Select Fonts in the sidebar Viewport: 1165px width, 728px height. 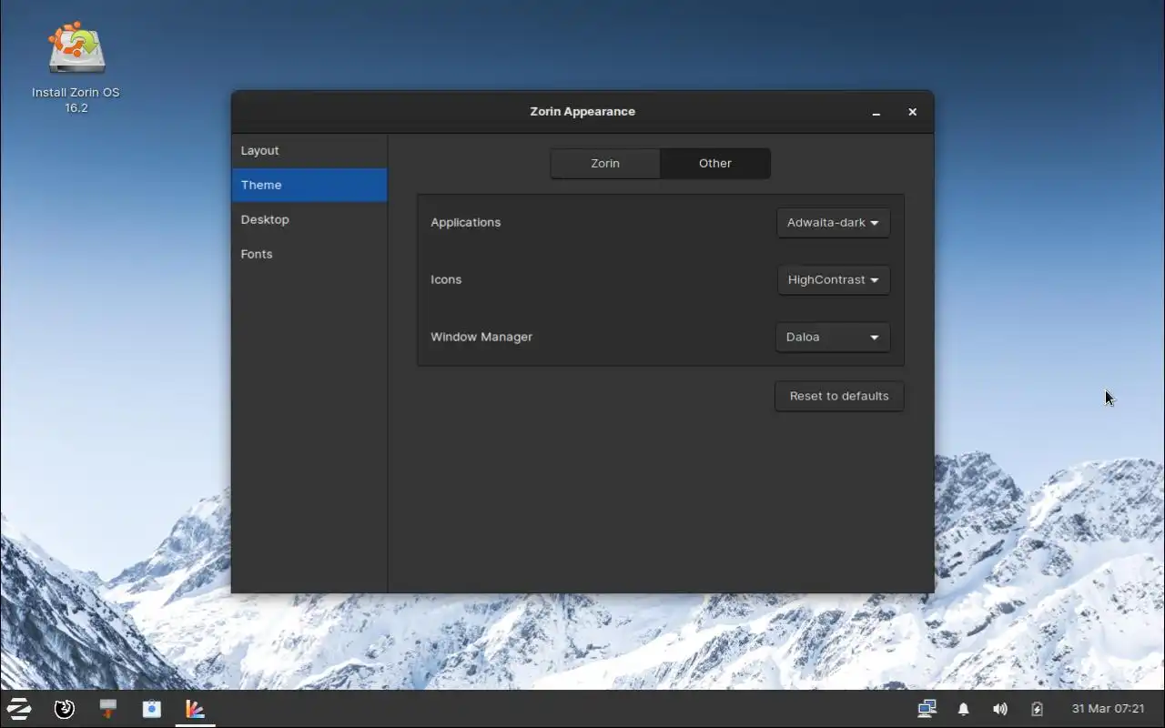(x=309, y=254)
